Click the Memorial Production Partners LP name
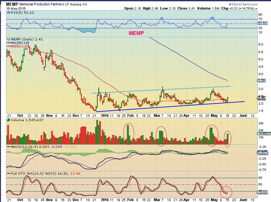 pos(44,4)
